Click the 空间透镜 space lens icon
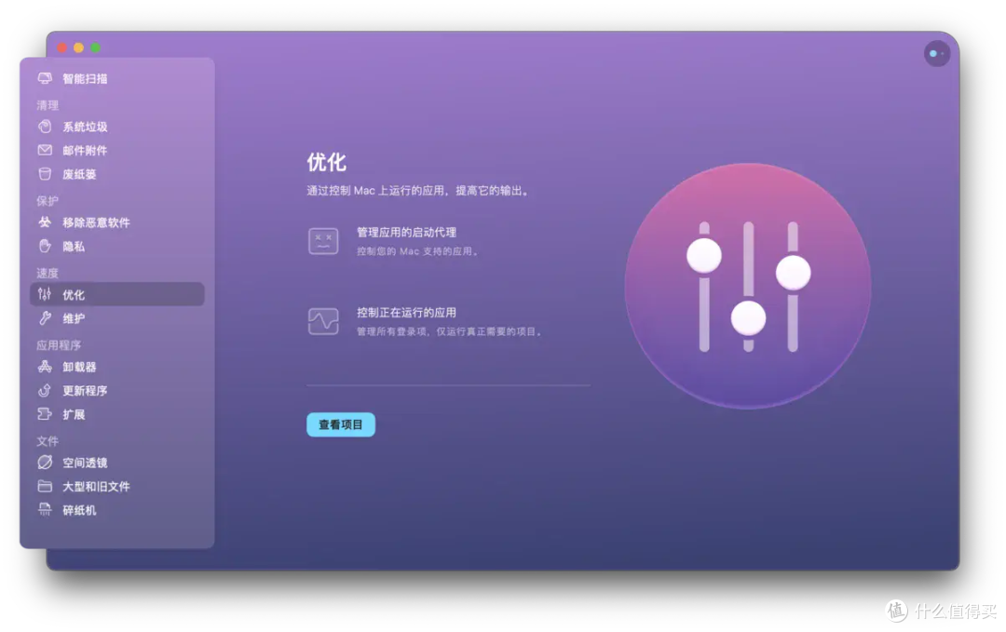1006x632 pixels. click(x=45, y=463)
